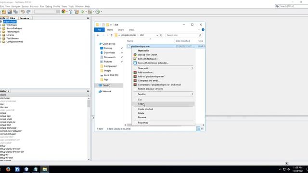Open the Tools menu in NetBeans
This screenshot has width=308, height=173.
[x=71, y=6]
